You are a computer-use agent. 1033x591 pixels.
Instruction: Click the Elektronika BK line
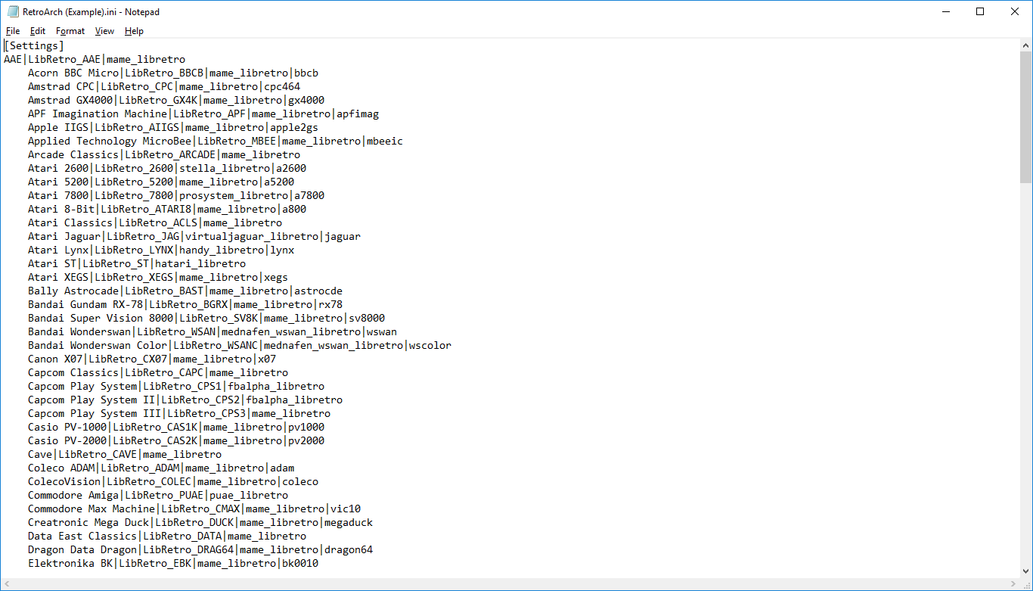[173, 563]
